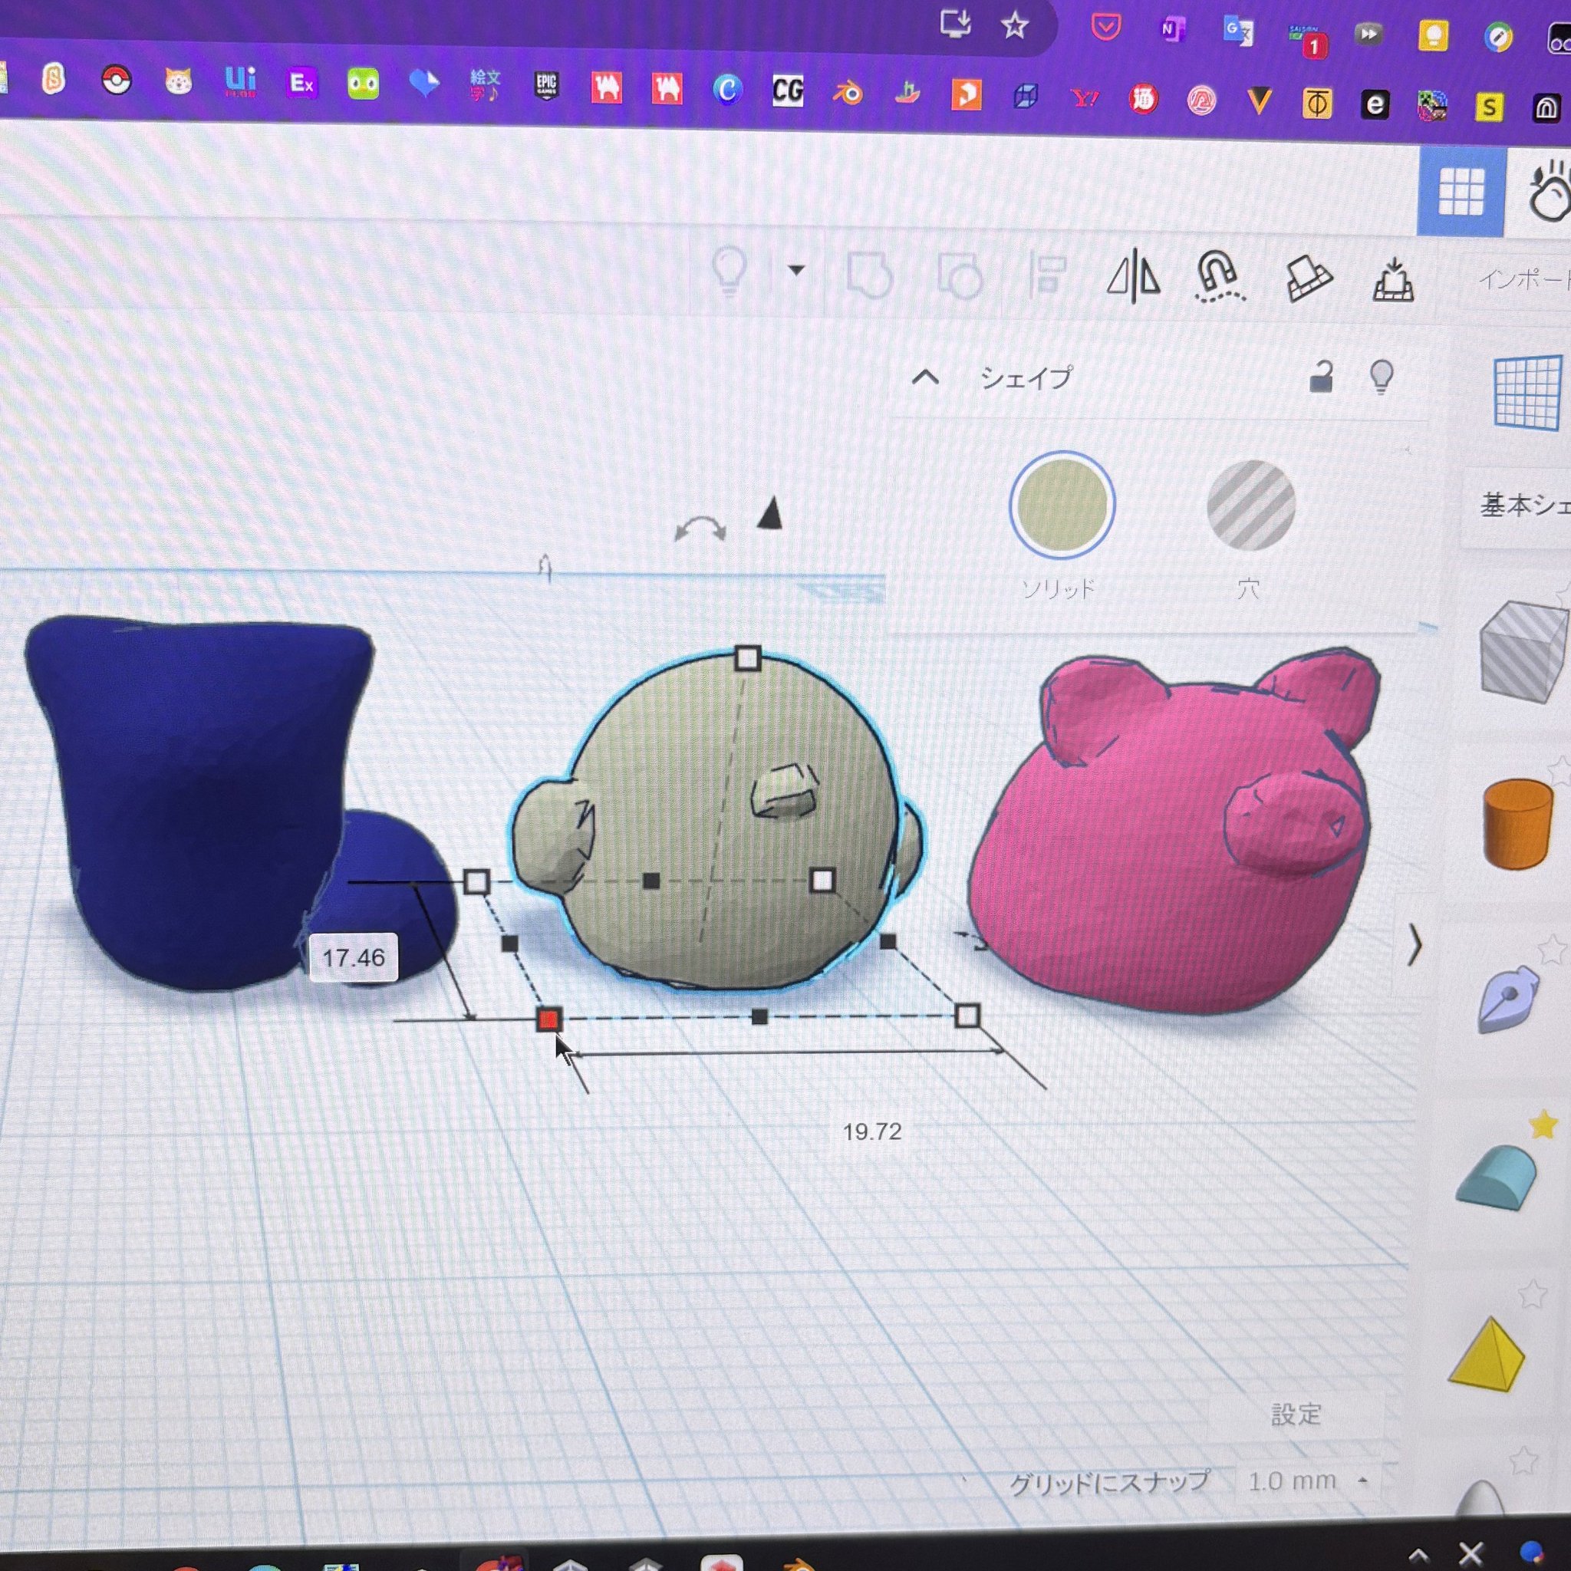The height and width of the screenshot is (1571, 1571).
Task: Pick the orange cylinder shape
Action: 1517,823
